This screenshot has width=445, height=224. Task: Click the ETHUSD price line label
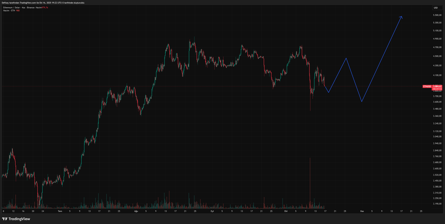[427, 86]
